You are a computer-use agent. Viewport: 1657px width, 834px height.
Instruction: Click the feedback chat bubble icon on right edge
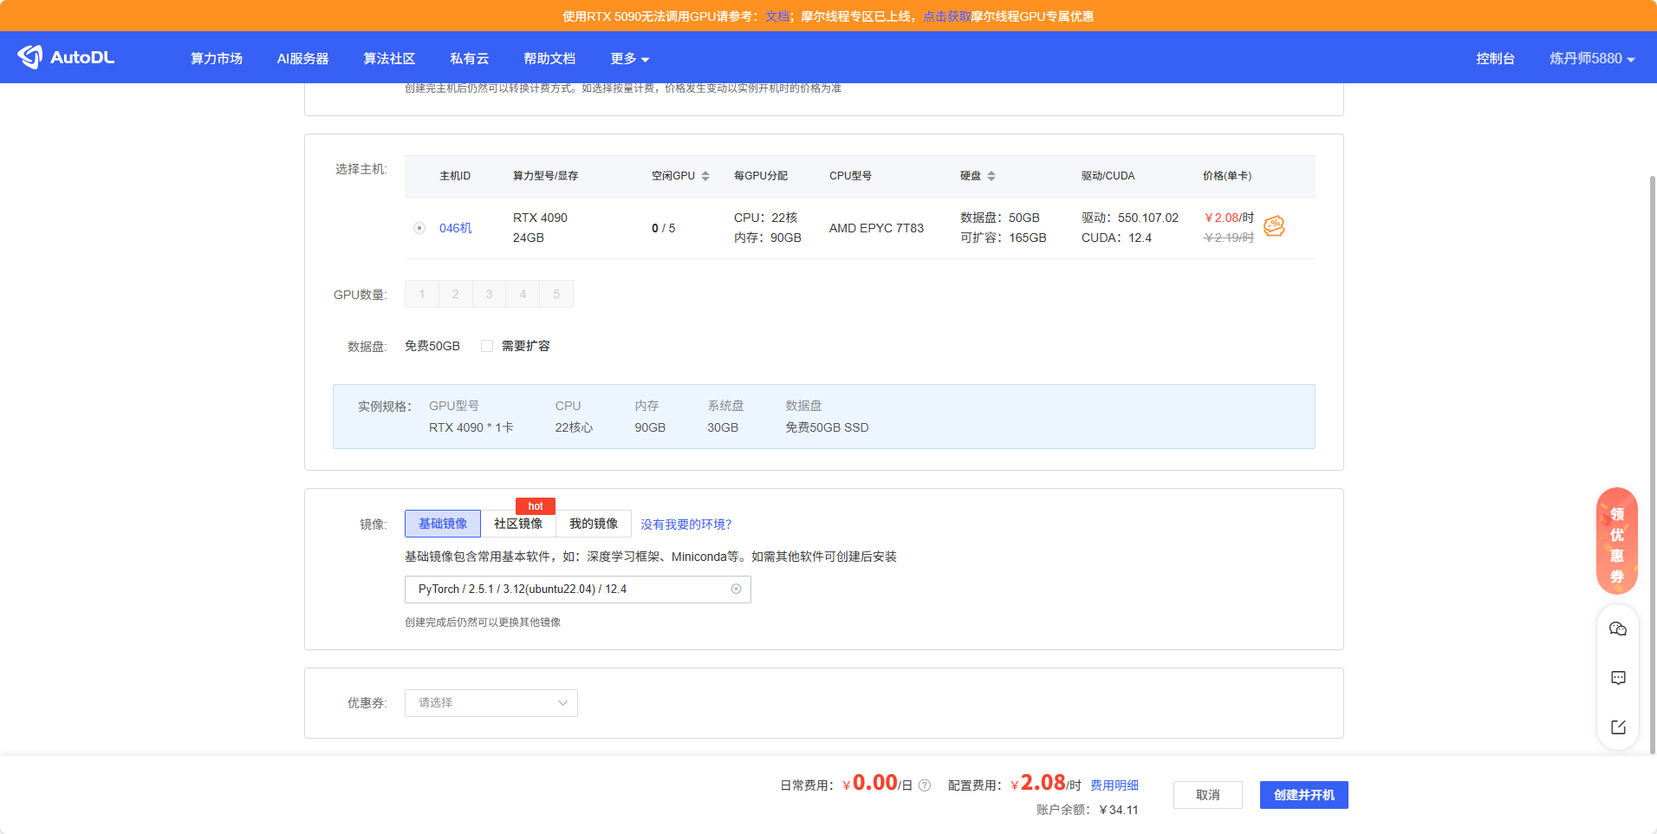pos(1617,677)
